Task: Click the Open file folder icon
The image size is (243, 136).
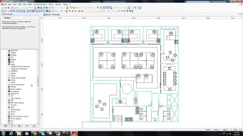Action: click(x=5, y=8)
